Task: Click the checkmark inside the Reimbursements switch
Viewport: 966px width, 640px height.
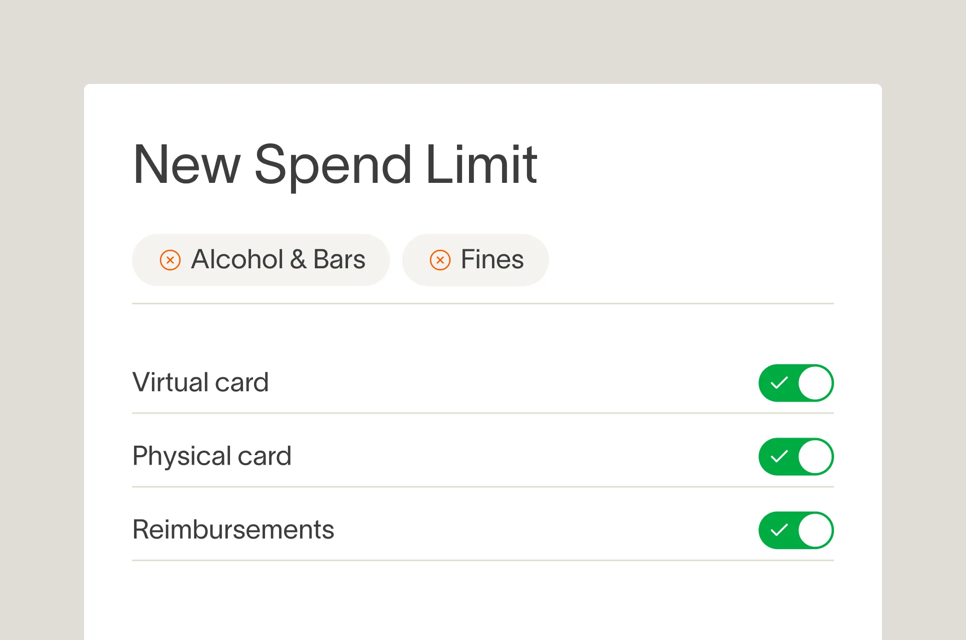Action: (x=779, y=530)
